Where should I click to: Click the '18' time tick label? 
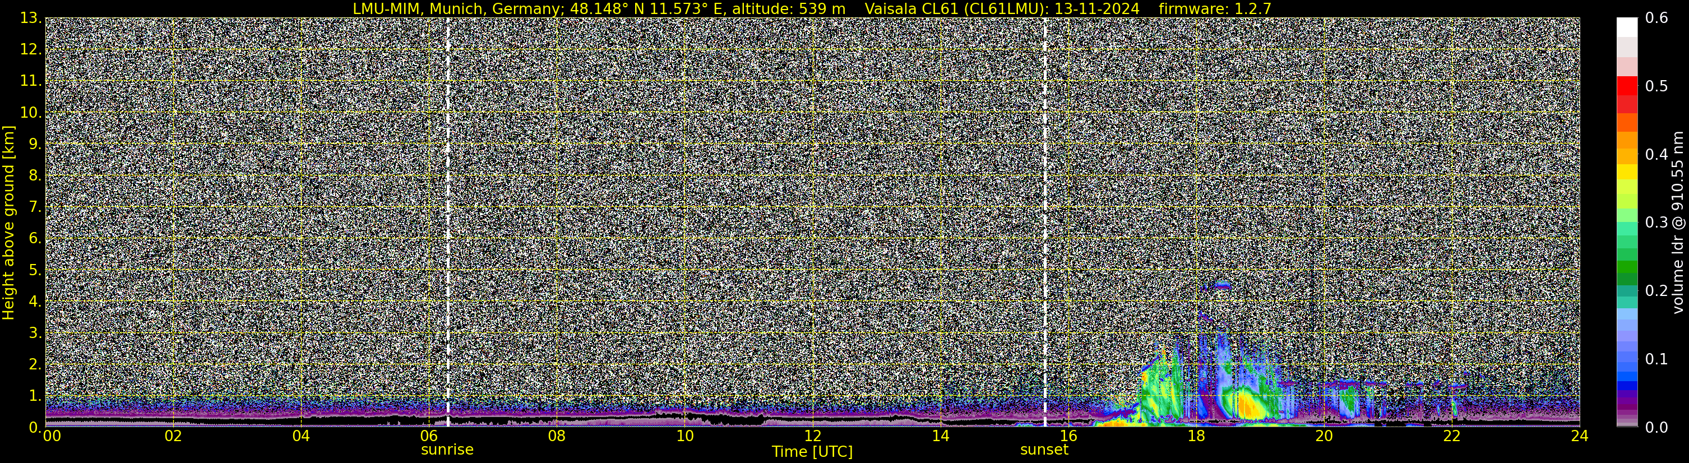click(x=1196, y=436)
